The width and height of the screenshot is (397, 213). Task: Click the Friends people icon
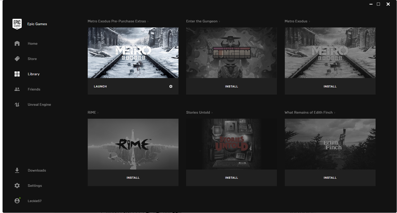tap(17, 89)
